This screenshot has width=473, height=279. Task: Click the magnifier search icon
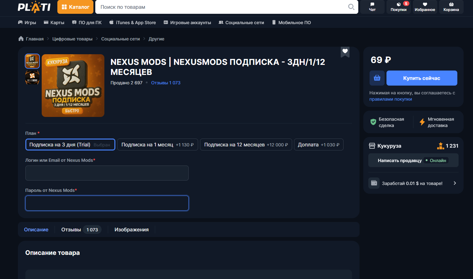351,7
